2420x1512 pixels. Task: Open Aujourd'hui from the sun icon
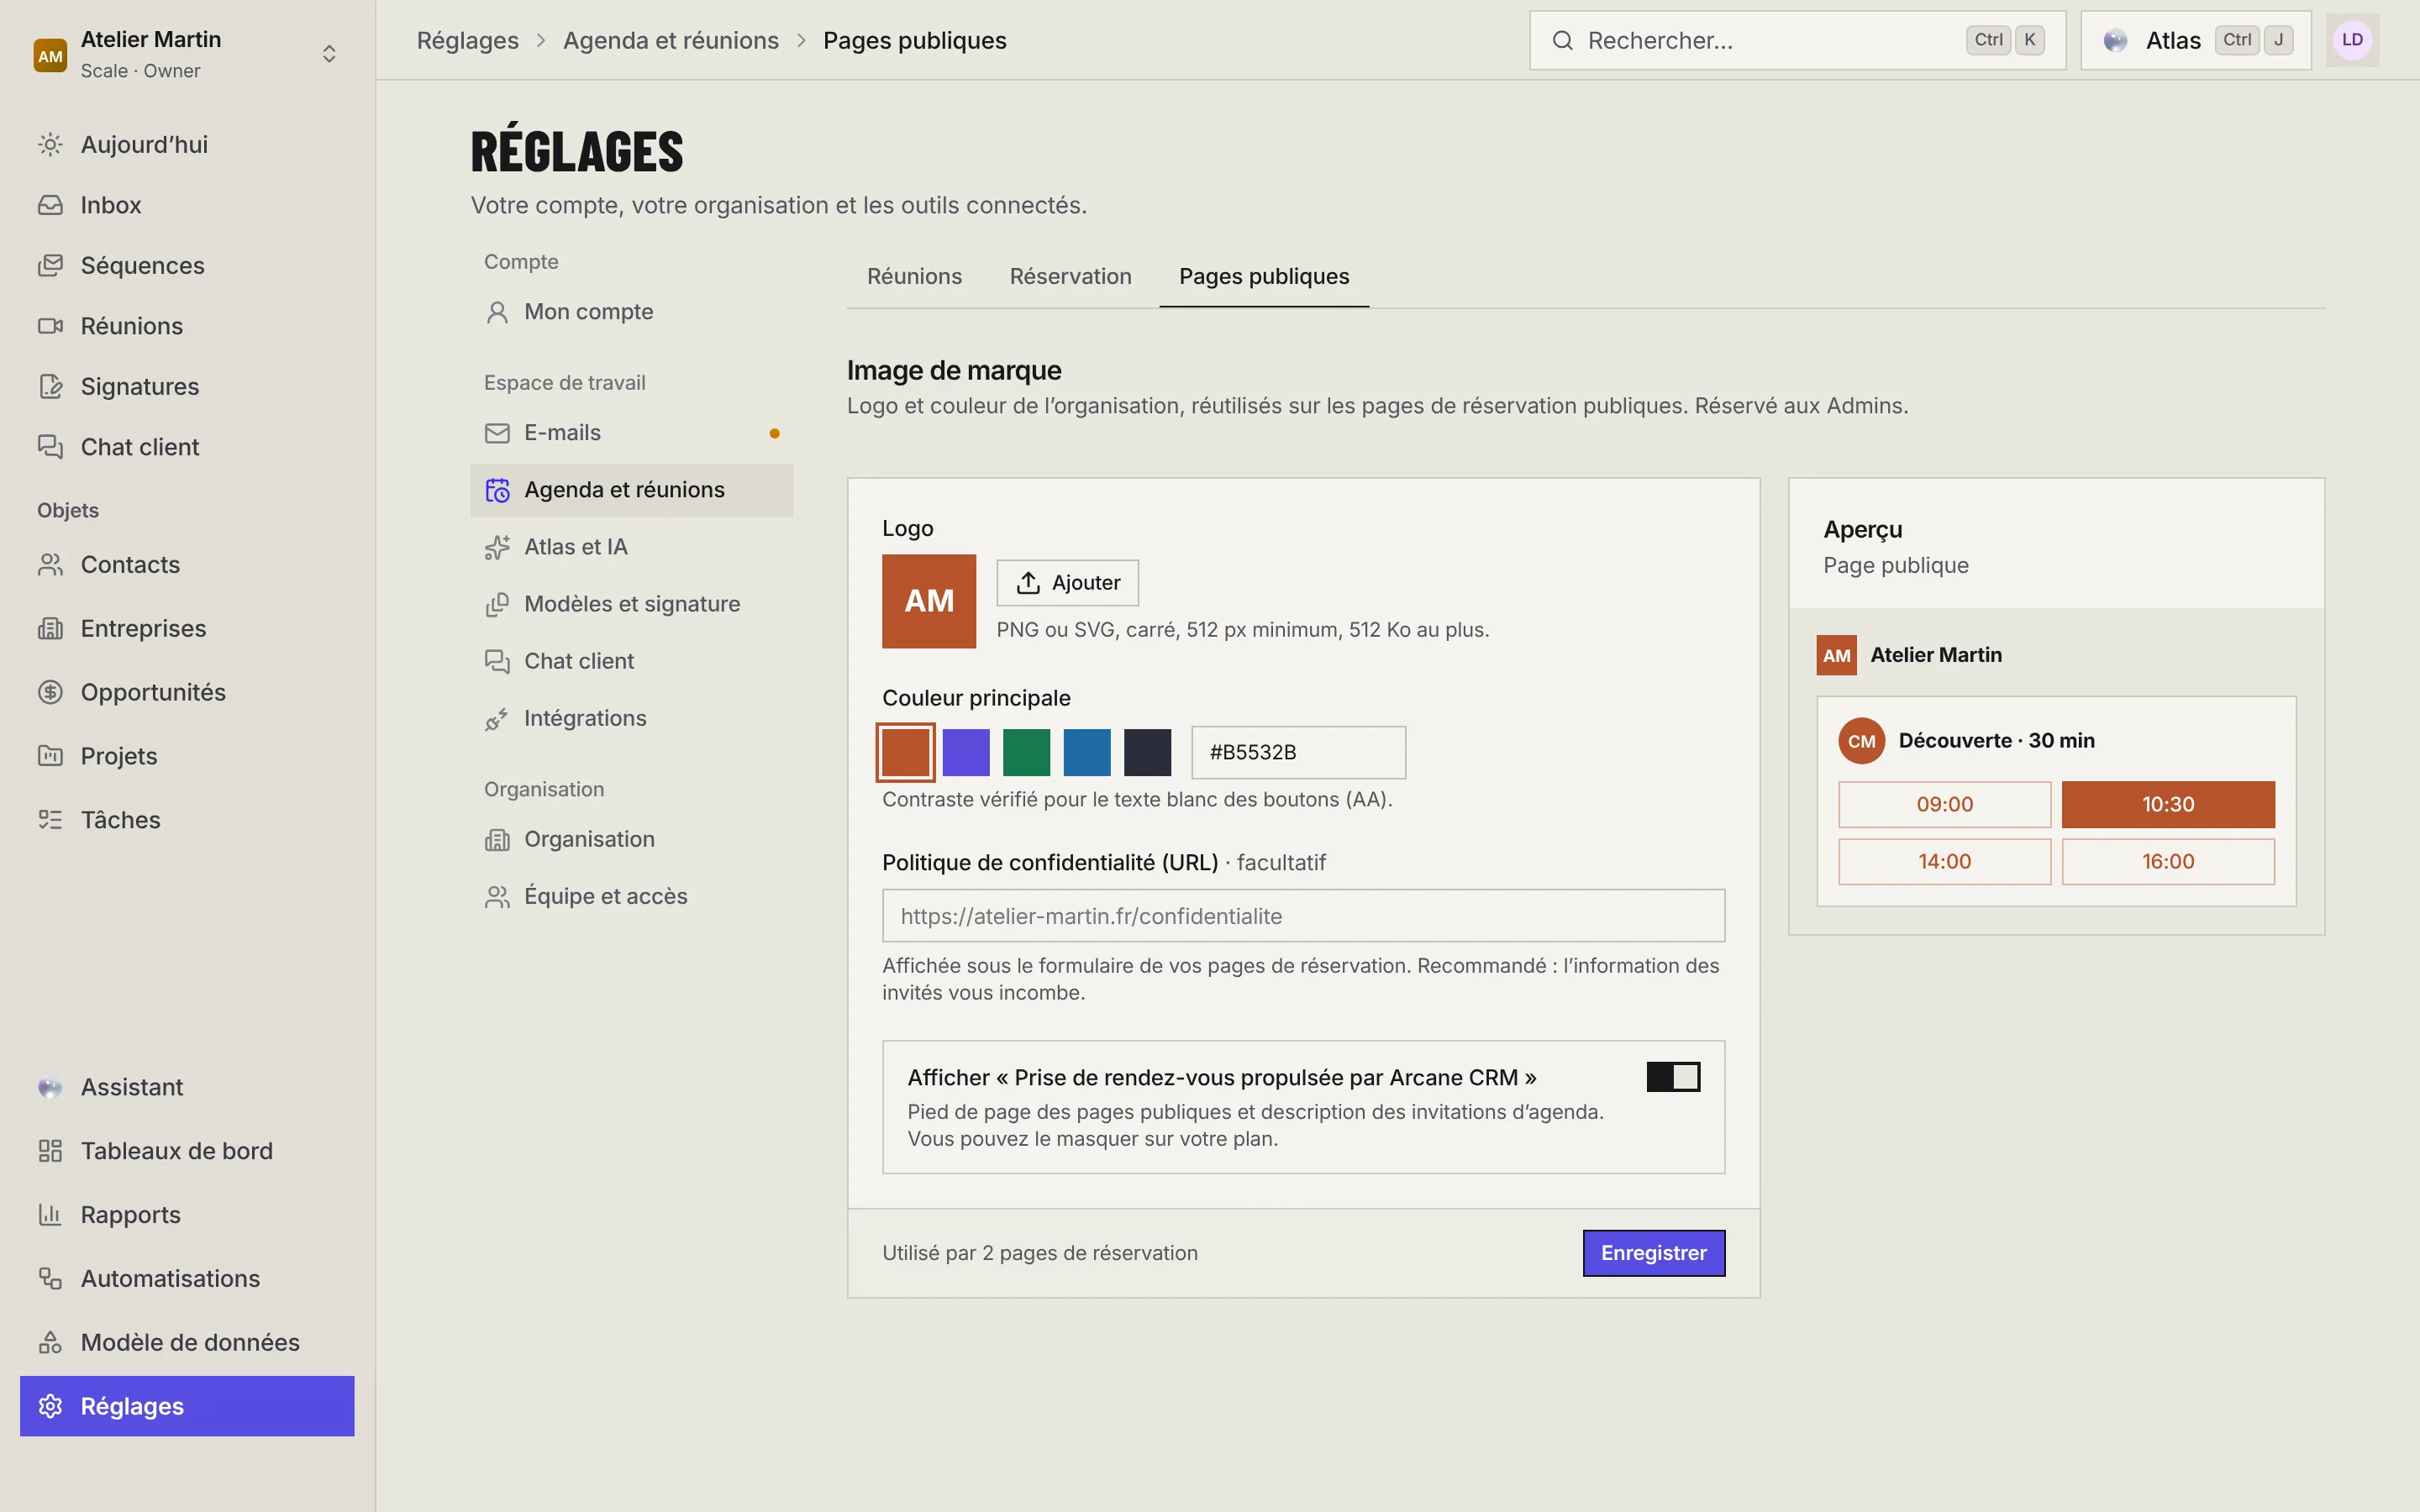point(50,145)
